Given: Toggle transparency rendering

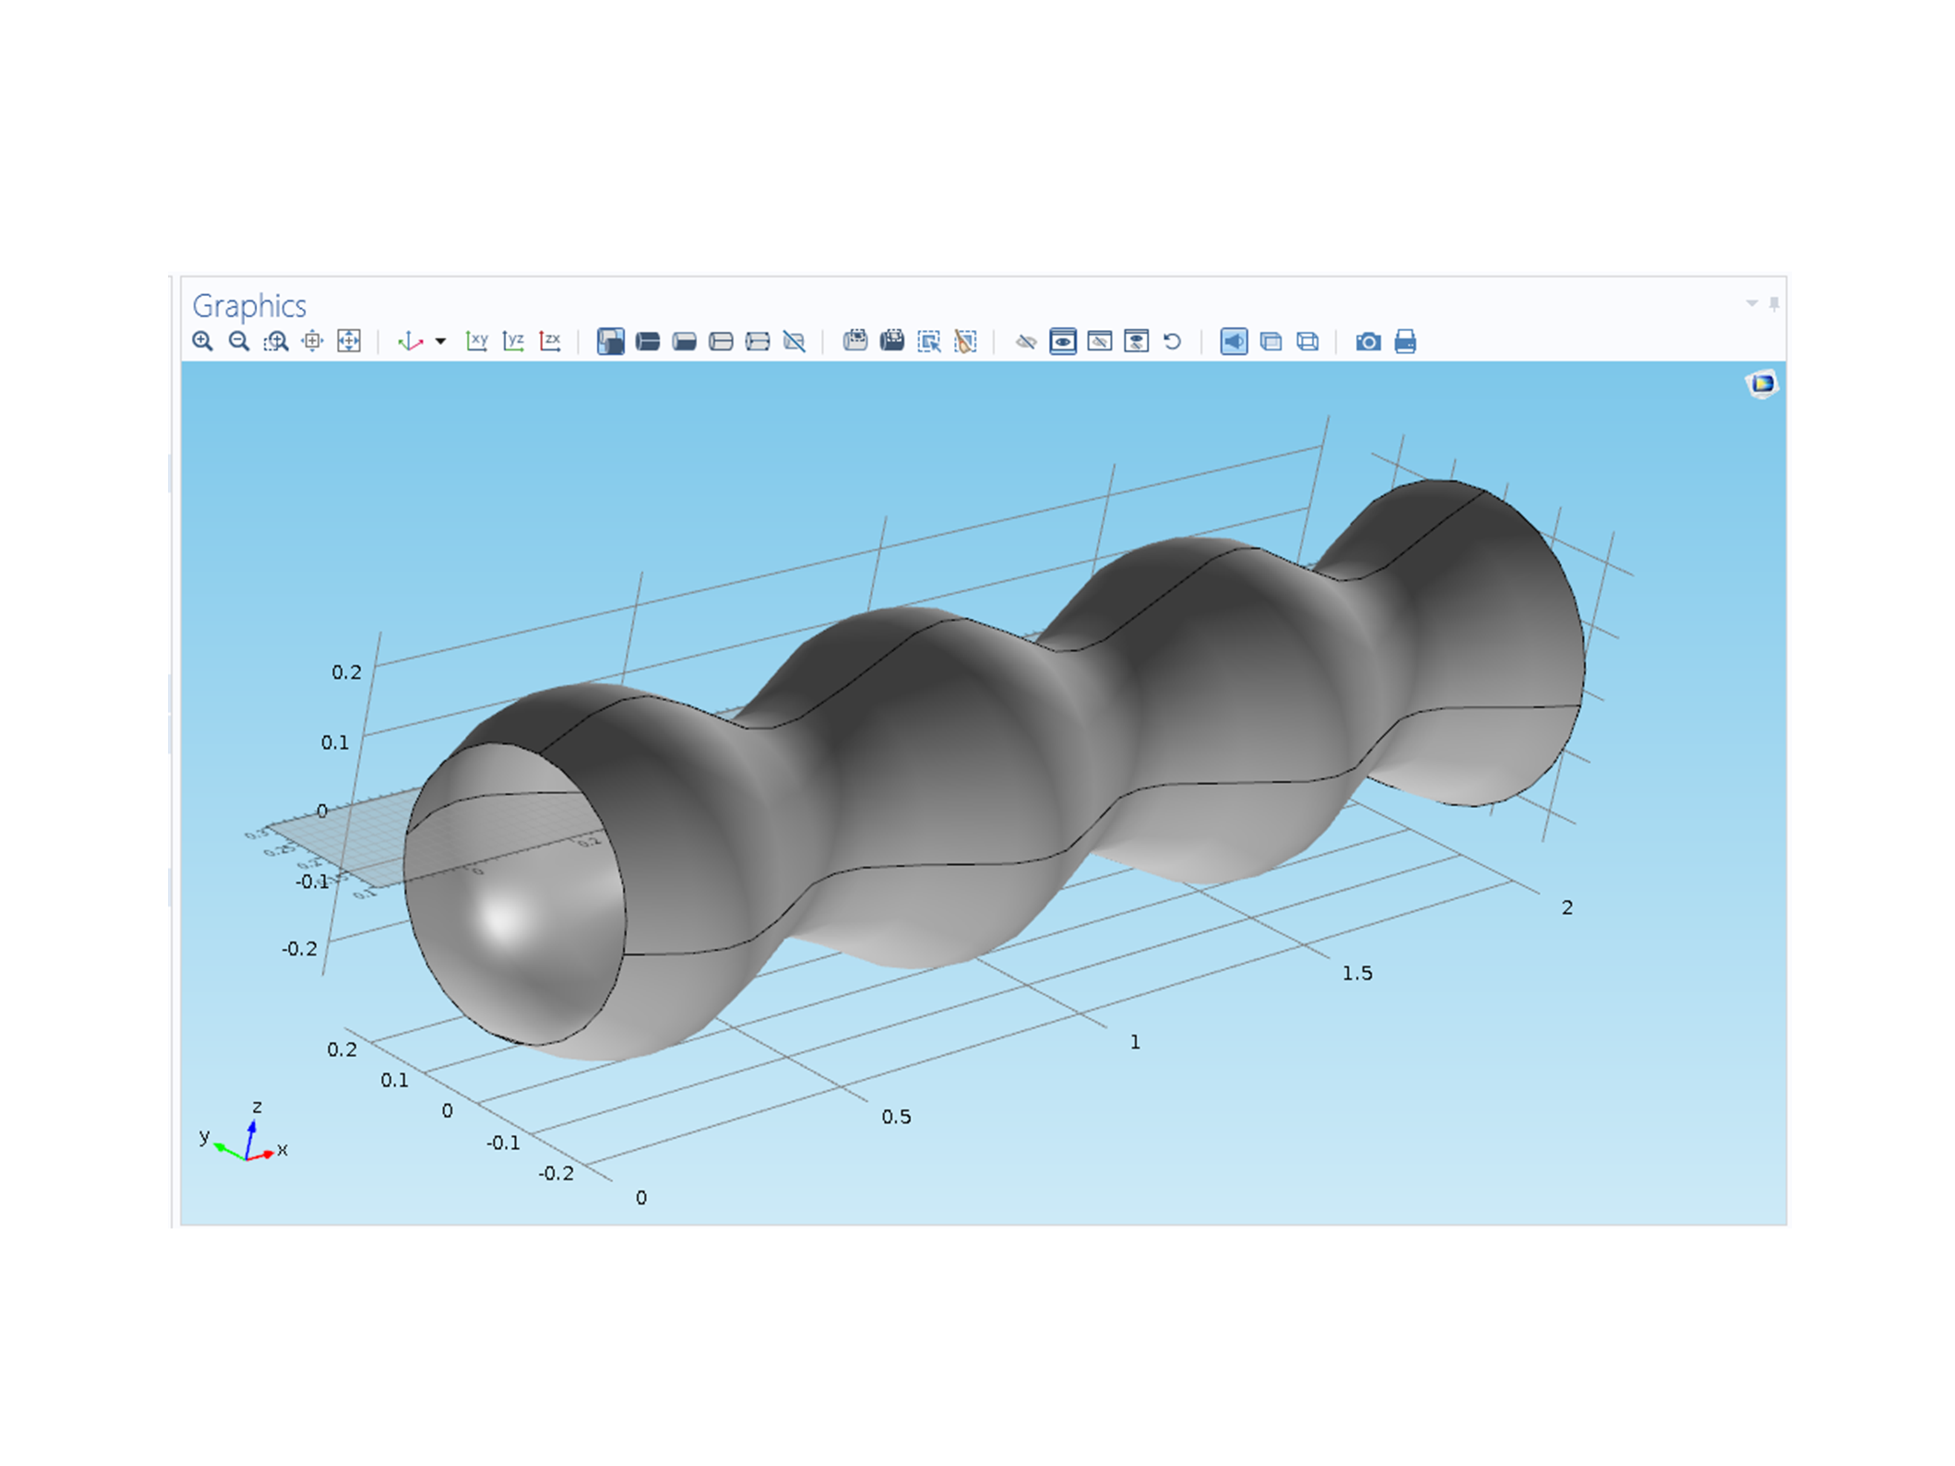Looking at the screenshot, I should pos(1271,341).
